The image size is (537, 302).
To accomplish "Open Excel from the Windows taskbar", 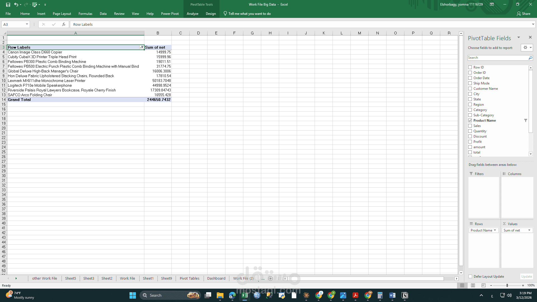I will (x=245, y=295).
